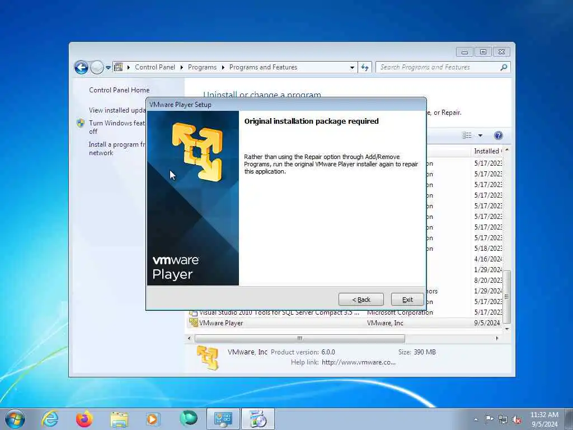The image size is (573, 430).
Task: Switch to the installer taskbar button
Action: point(258,419)
